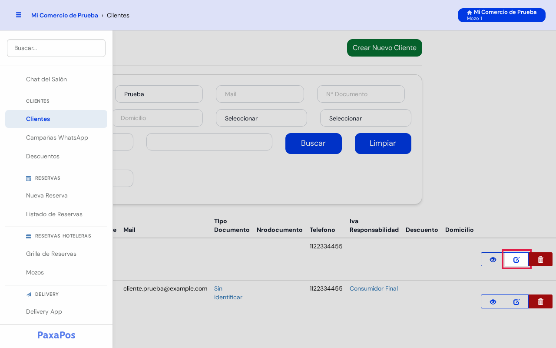Open Nueva Reserva
This screenshot has height=348, width=556.
pos(56,195)
